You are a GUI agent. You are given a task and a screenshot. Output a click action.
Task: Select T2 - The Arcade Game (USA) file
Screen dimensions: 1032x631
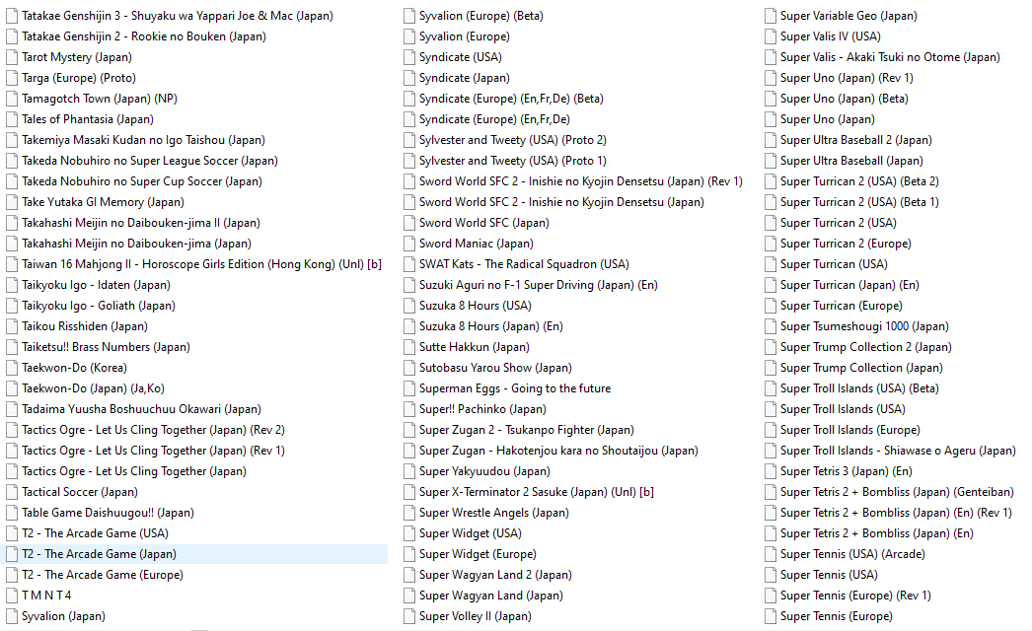95,533
